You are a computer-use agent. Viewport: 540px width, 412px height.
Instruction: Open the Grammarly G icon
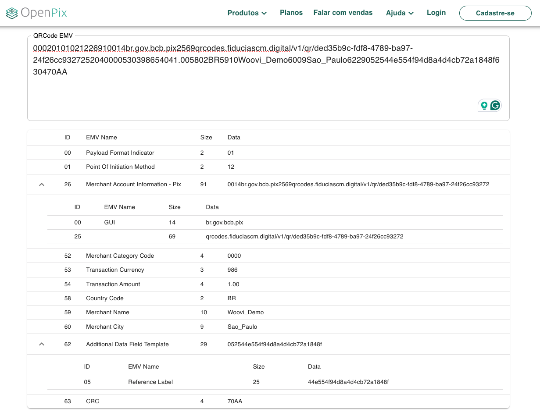click(495, 105)
